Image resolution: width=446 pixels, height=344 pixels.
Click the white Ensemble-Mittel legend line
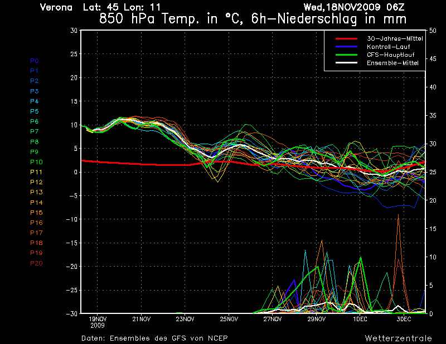click(346, 63)
